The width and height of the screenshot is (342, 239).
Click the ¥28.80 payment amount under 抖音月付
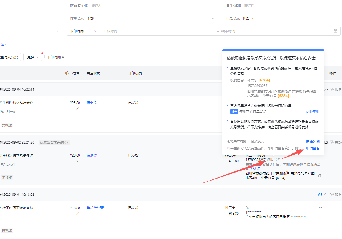click(234, 161)
